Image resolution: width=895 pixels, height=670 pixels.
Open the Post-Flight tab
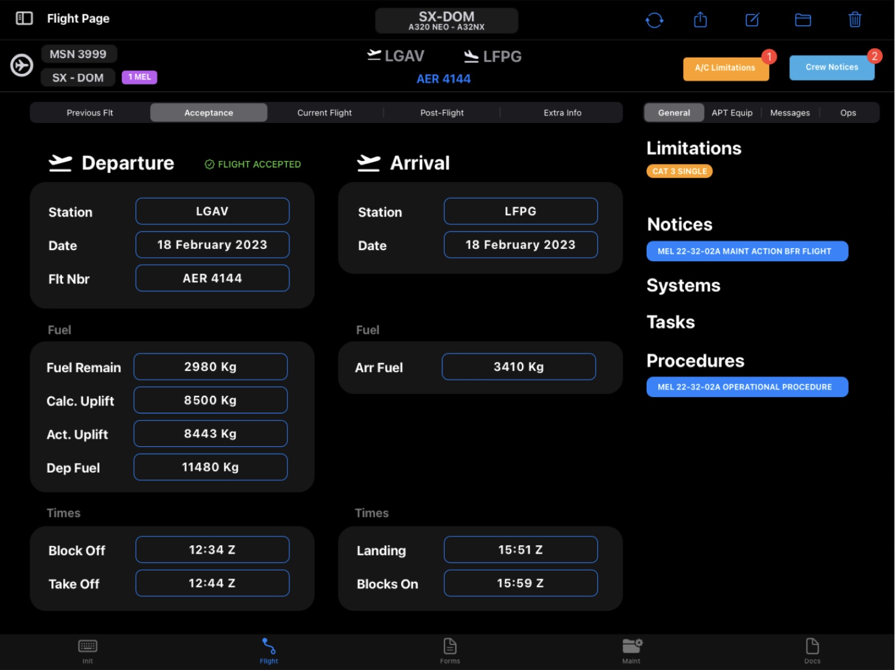point(442,112)
